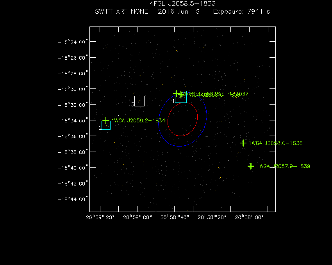
Task: Click the right ascension label 20h58m20s
Action: click(x=212, y=217)
